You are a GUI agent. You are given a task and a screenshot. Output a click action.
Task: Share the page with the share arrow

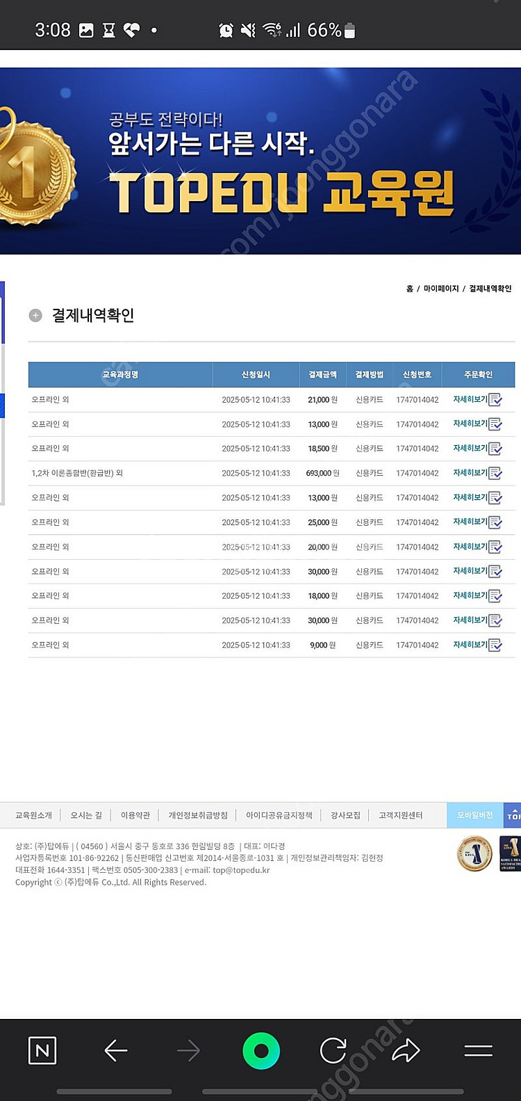point(406,1050)
